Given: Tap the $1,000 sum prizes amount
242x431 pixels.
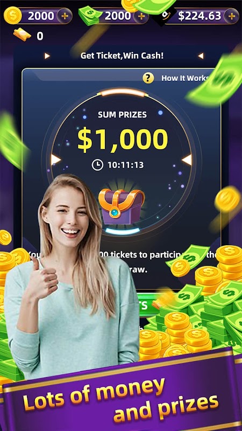Looking at the screenshot, I should [x=123, y=140].
